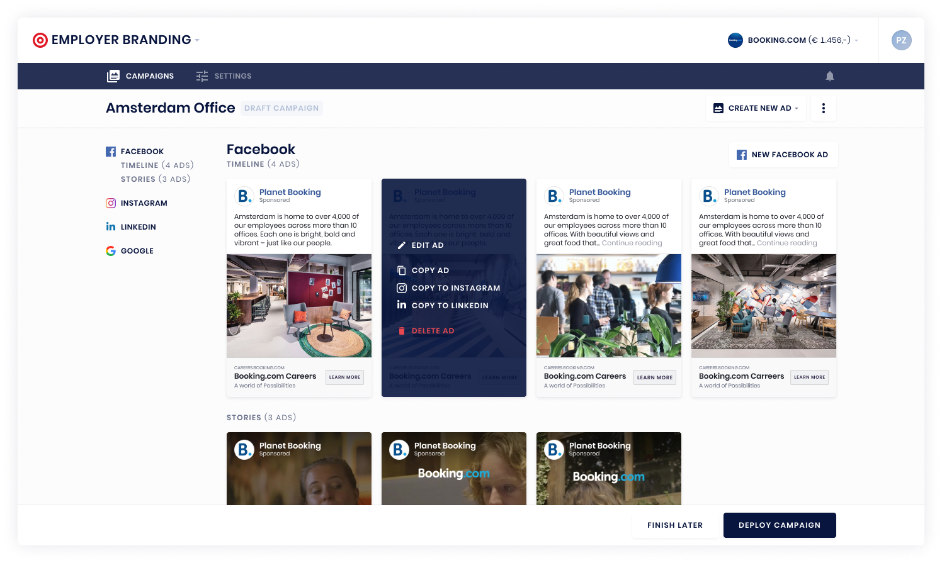Viewport: 942px width, 563px height.
Task: Open people at cafe image in third ad
Action: pos(609,306)
